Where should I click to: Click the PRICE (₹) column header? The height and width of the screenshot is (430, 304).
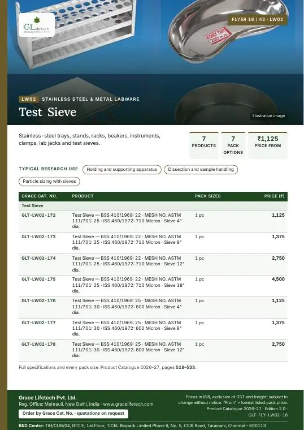pyautogui.click(x=274, y=196)
